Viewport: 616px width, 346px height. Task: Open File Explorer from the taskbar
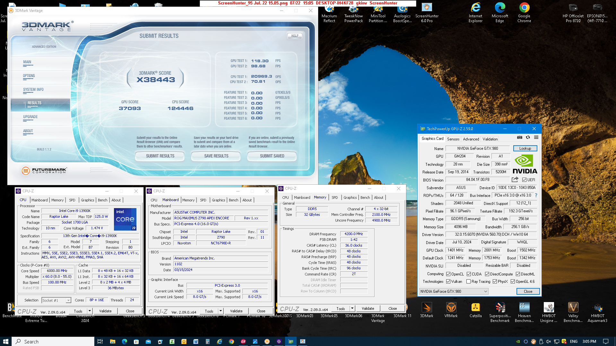pyautogui.click(x=112, y=341)
